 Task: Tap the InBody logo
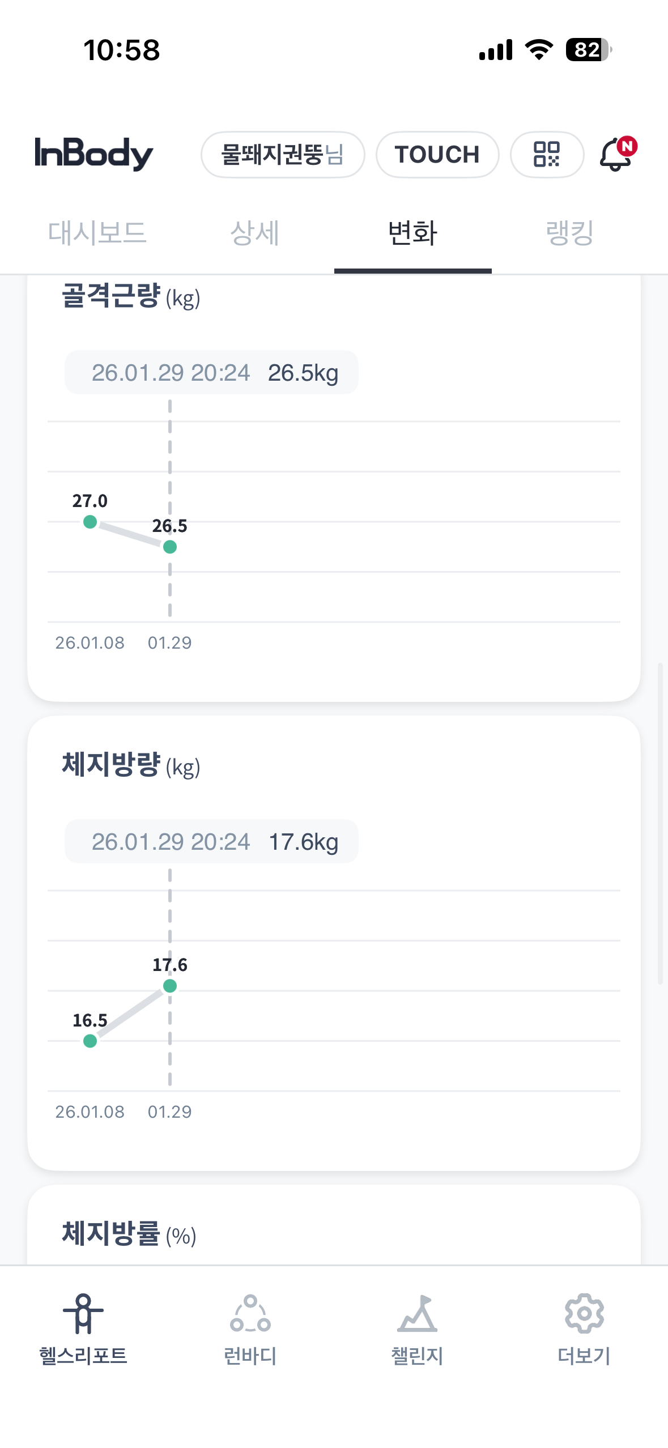94,154
